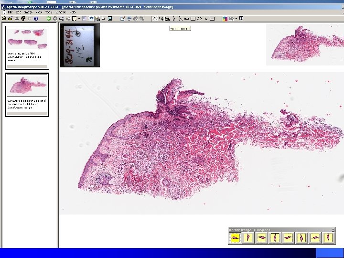Select the ellipse annotation tool

pos(199,19)
